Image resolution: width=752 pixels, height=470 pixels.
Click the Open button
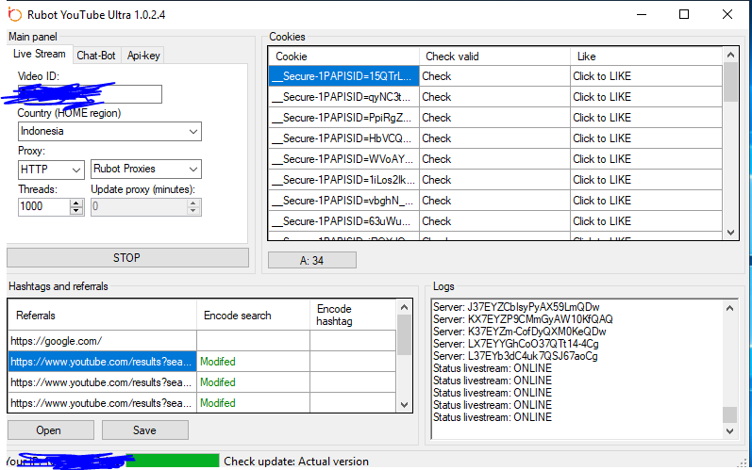pos(48,430)
